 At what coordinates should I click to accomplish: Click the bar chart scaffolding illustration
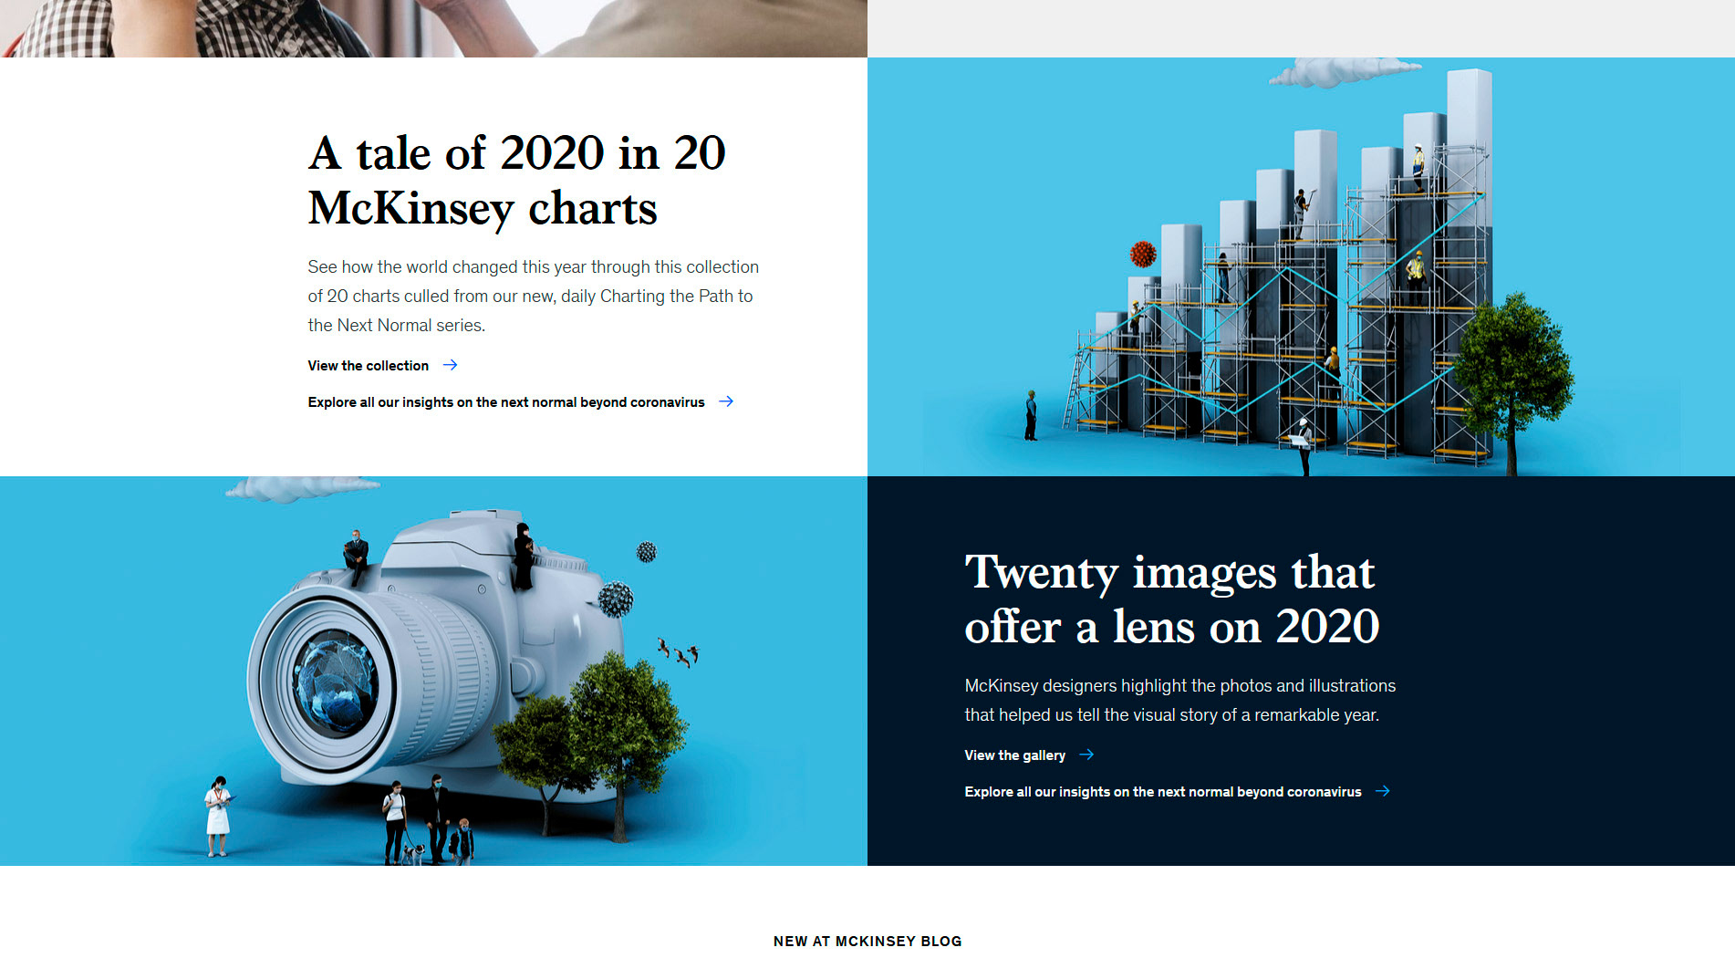click(x=1301, y=266)
